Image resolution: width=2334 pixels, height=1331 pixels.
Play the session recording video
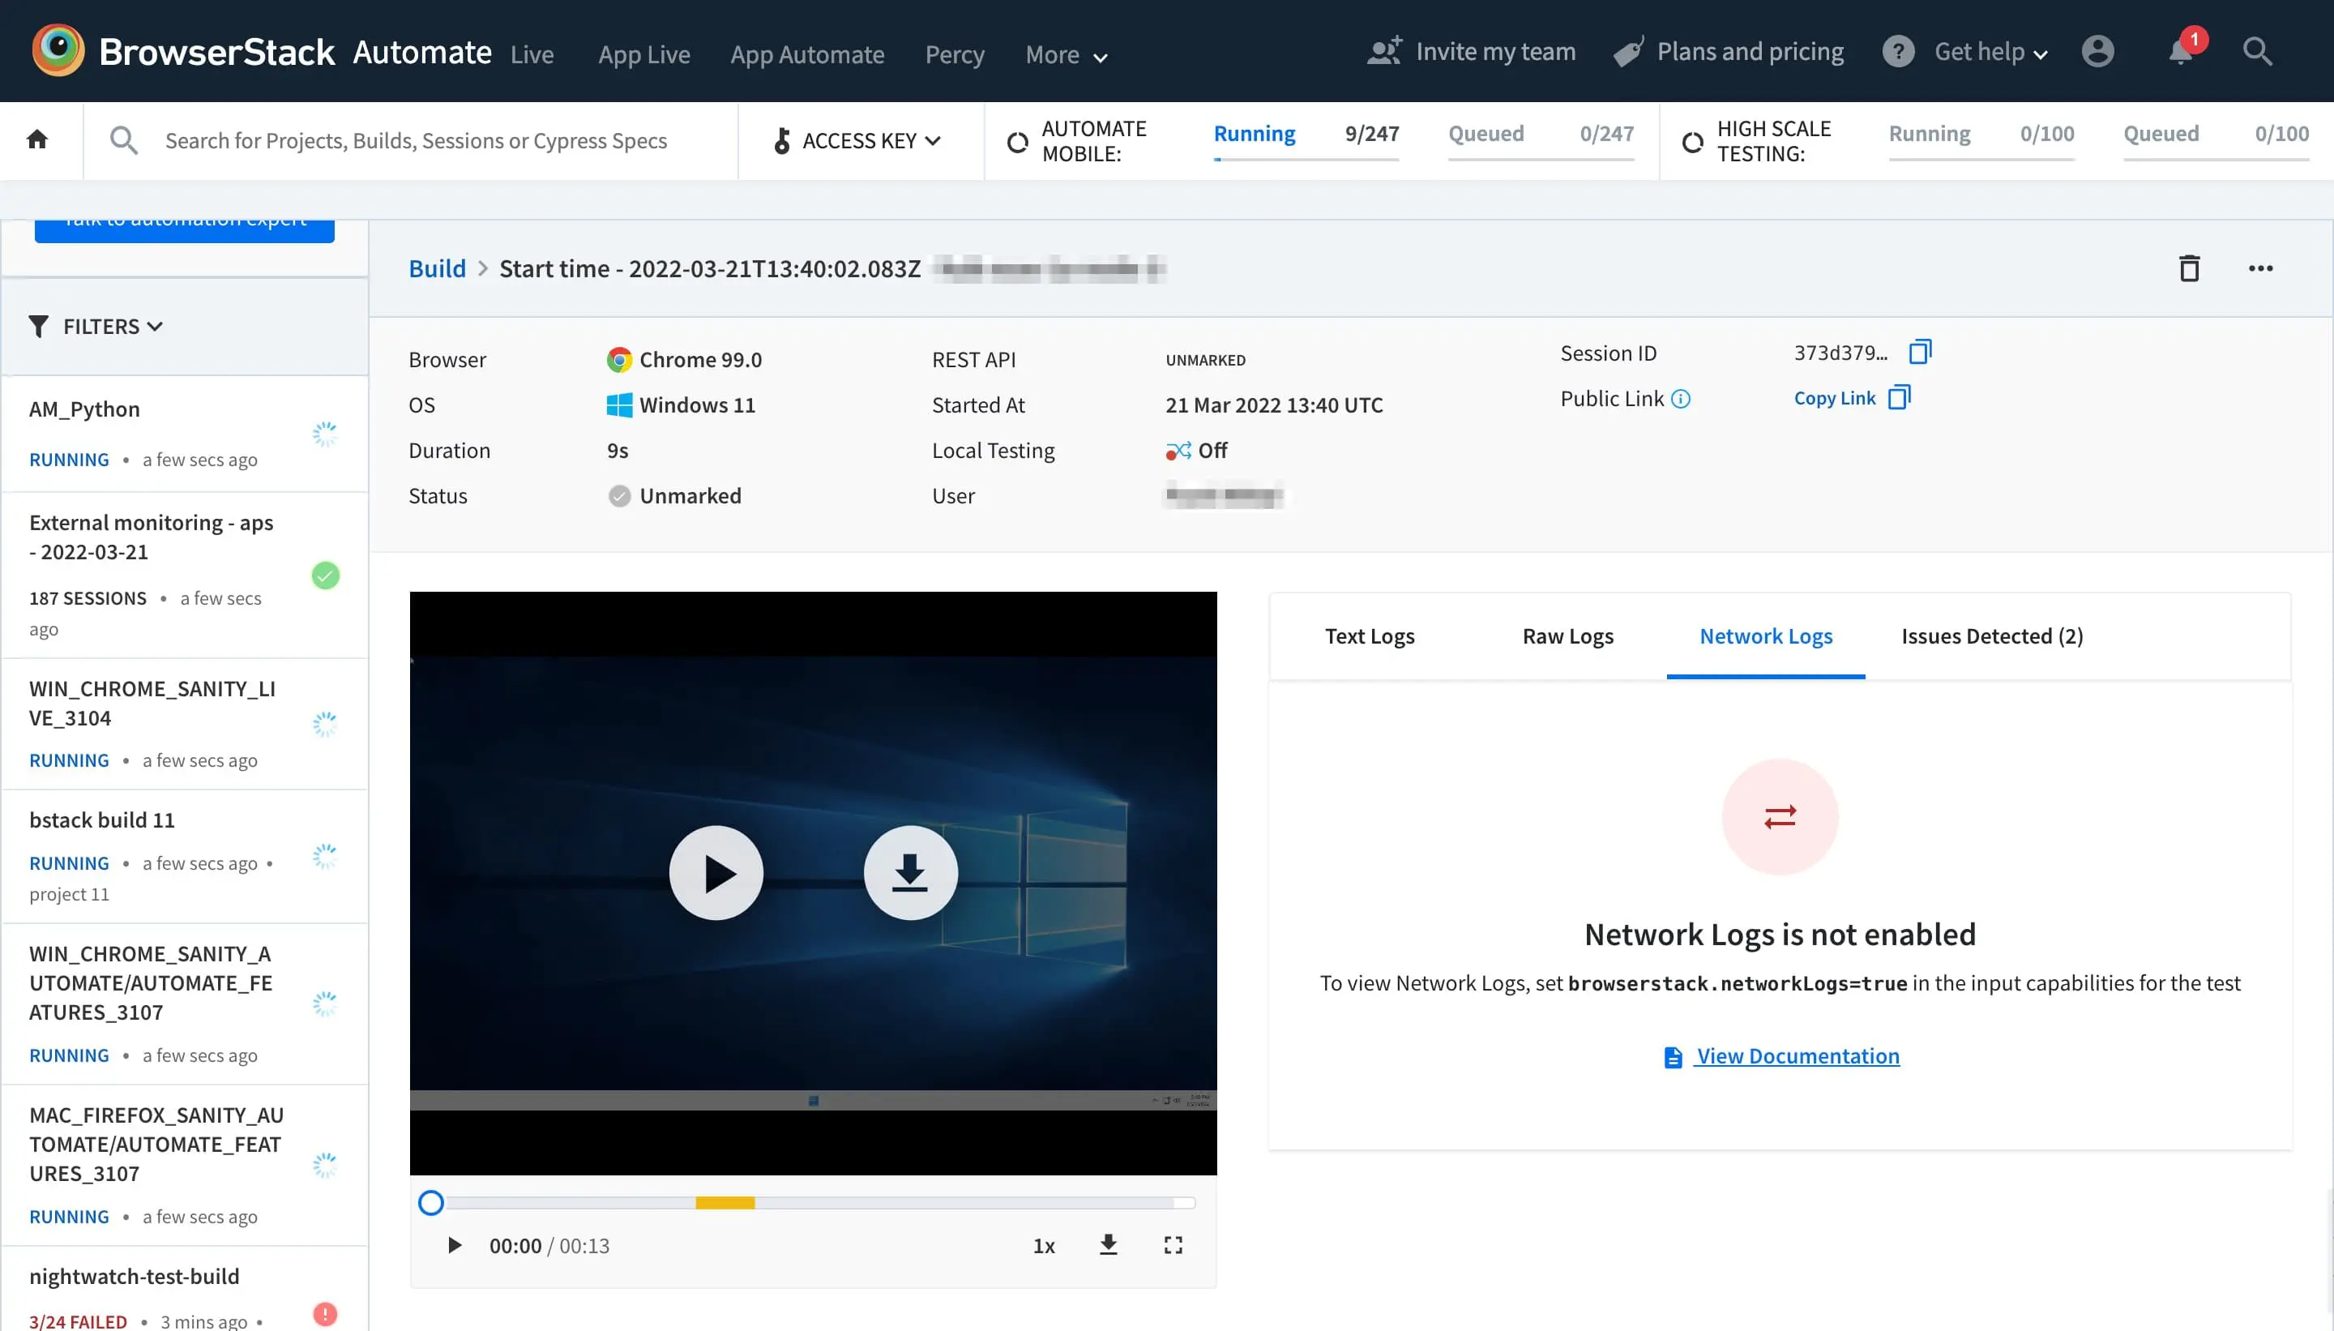[715, 872]
